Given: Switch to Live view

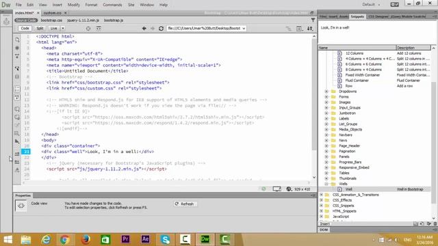Looking at the screenshot, I should [53, 29].
